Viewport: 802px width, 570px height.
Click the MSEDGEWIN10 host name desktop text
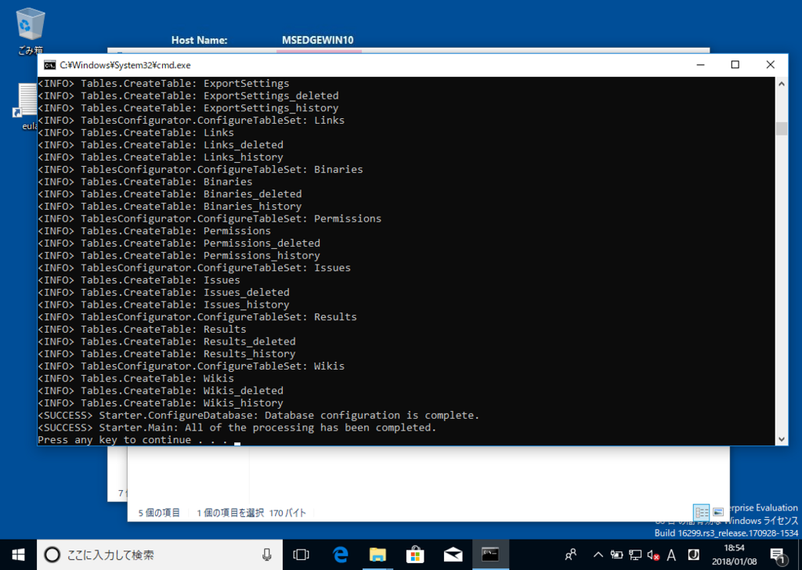click(x=318, y=40)
